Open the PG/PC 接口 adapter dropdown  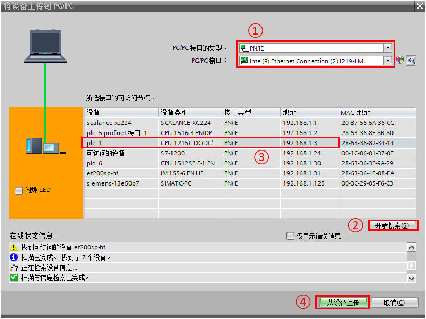388,61
